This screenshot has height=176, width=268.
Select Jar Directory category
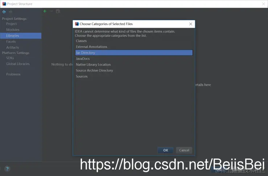(134, 53)
